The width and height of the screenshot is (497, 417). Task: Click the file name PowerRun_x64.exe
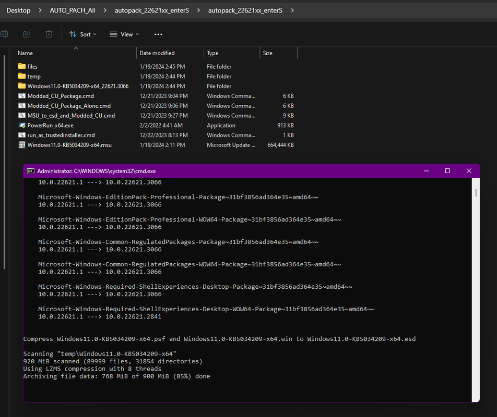pos(51,125)
